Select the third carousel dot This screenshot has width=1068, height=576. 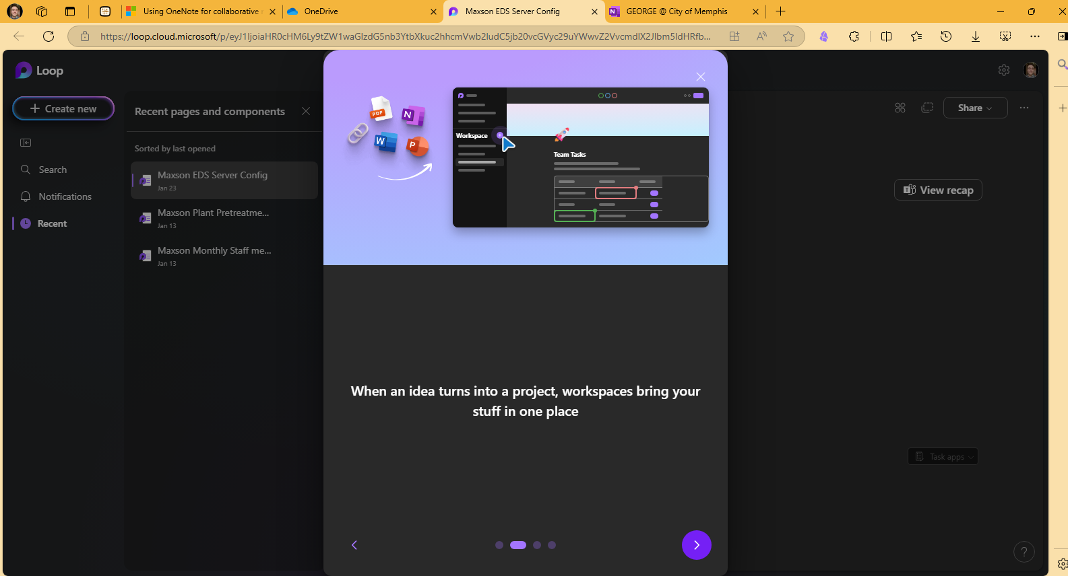coord(537,545)
